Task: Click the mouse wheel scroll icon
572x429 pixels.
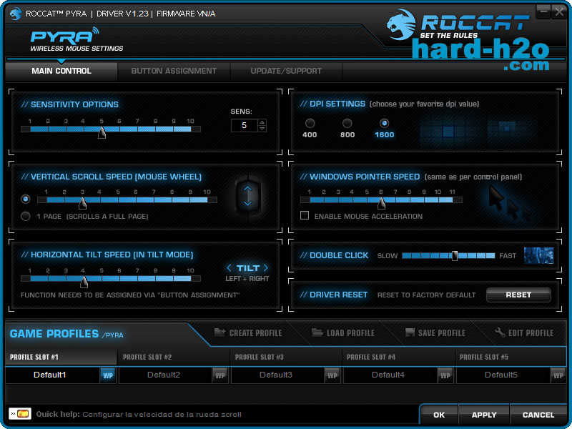Action: (x=247, y=196)
